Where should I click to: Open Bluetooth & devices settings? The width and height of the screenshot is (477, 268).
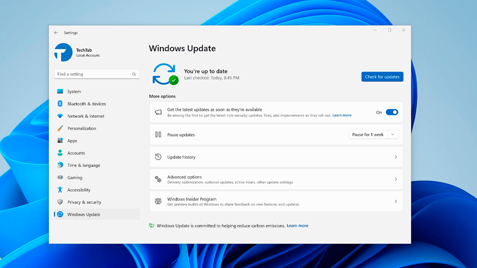point(97,104)
